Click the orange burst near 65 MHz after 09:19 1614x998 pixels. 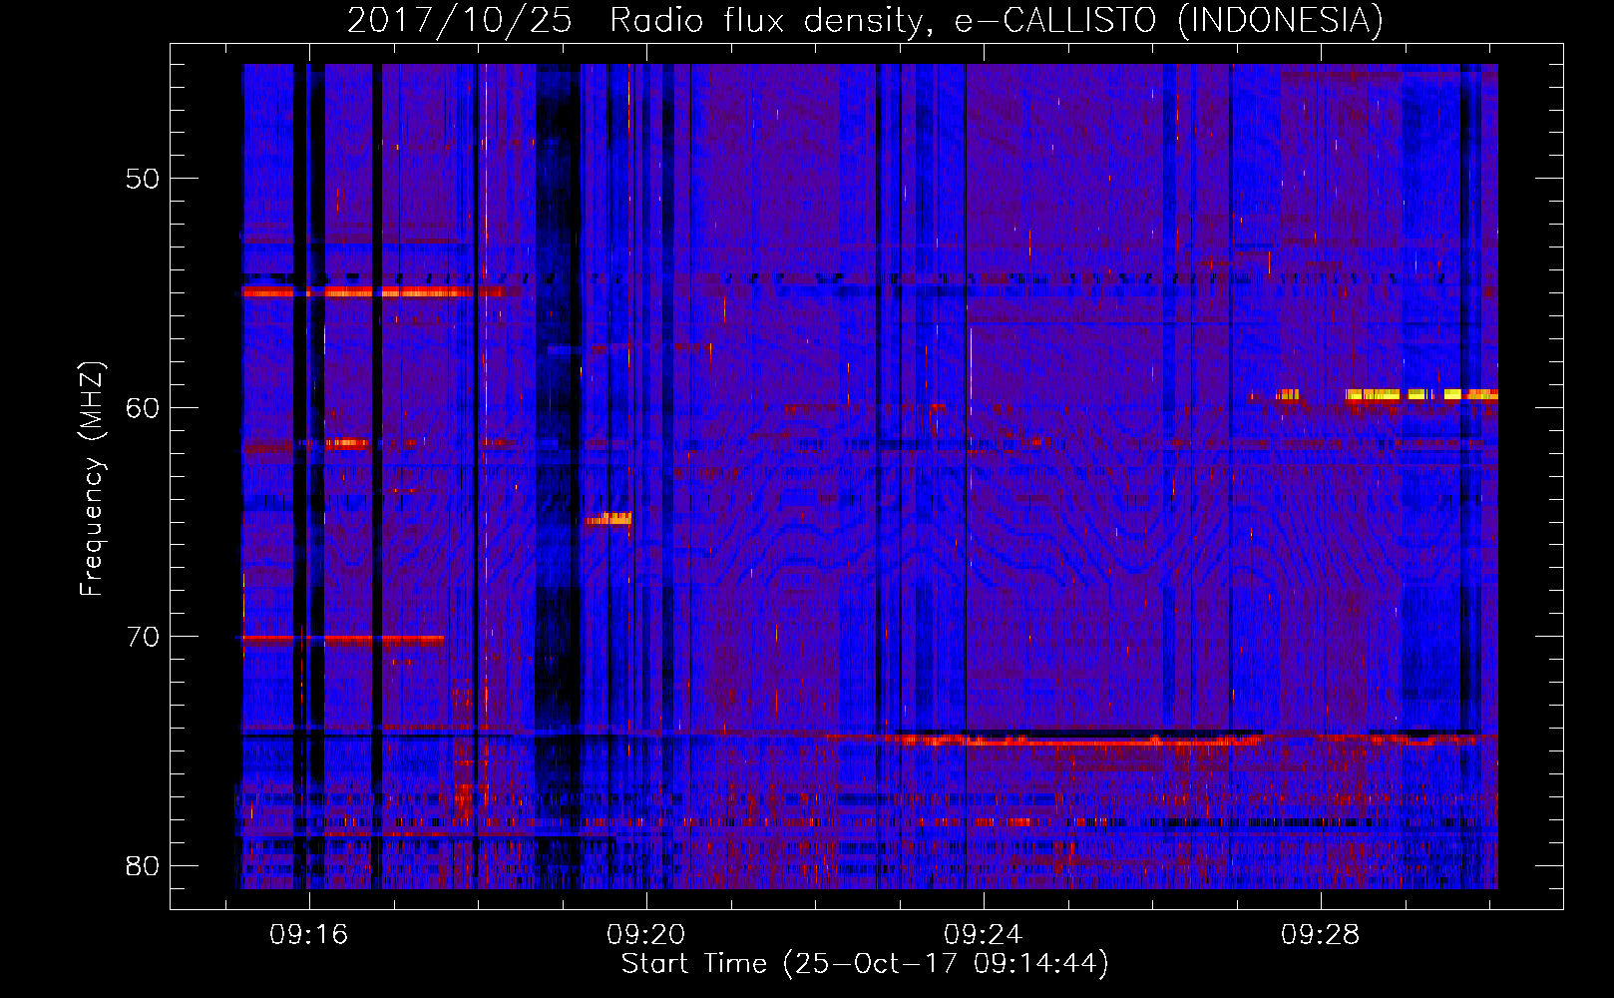click(x=607, y=519)
